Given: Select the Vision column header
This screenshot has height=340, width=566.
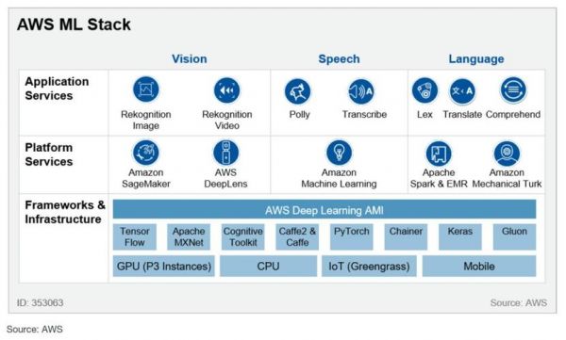Looking at the screenshot, I should pyautogui.click(x=190, y=58).
